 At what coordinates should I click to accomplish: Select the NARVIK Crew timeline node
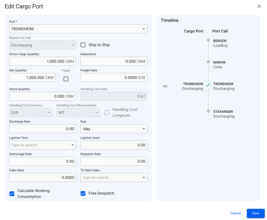point(208,62)
